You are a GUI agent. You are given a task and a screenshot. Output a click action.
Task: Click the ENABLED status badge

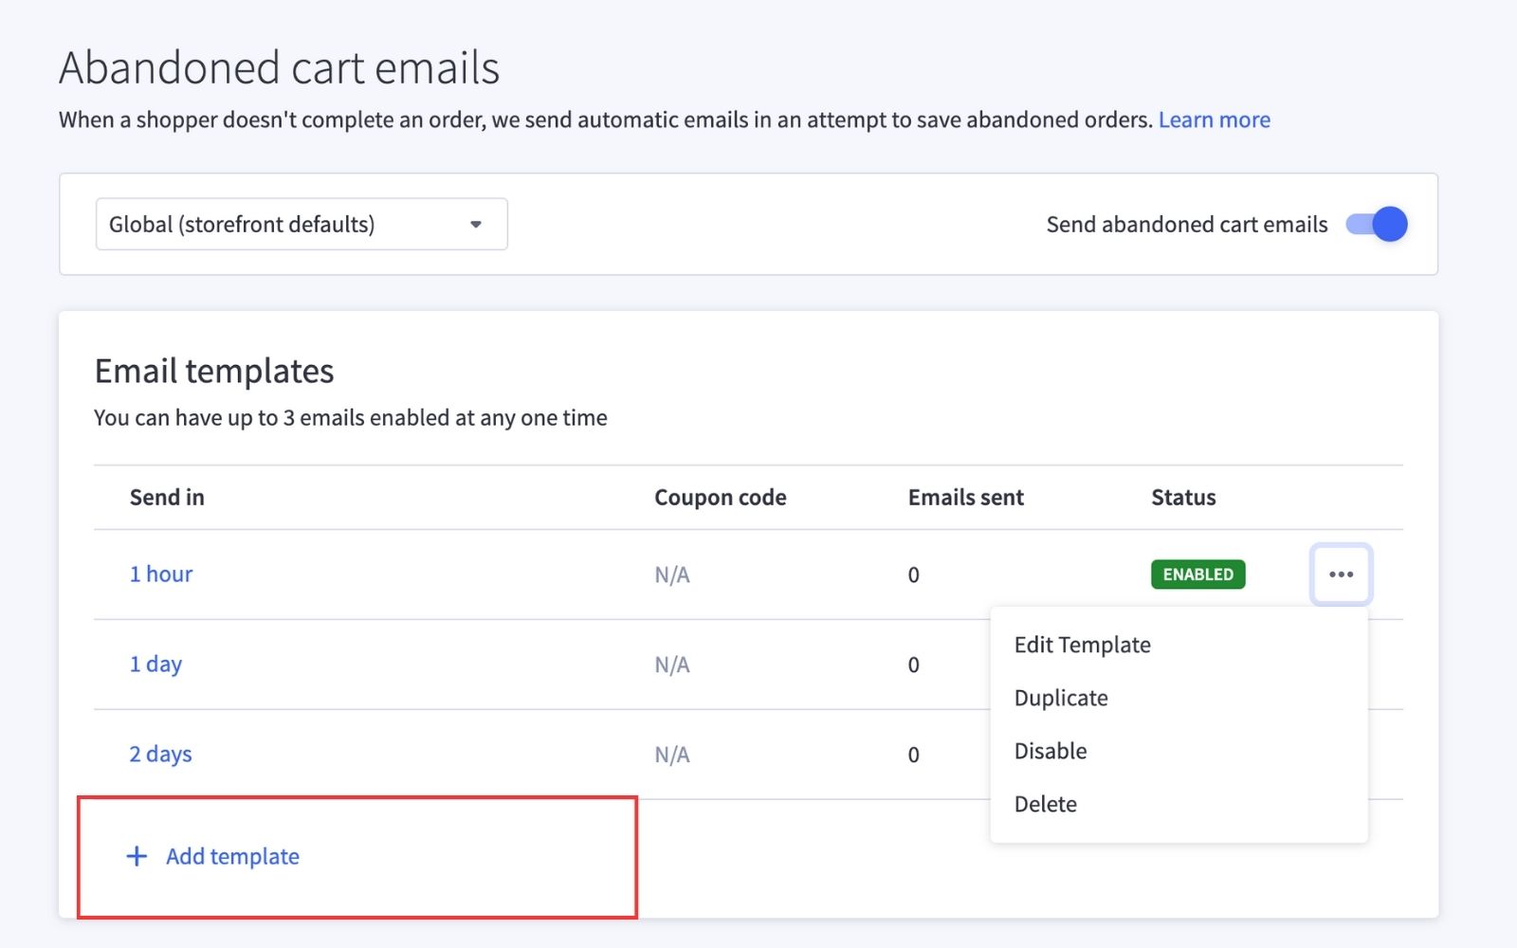click(x=1197, y=574)
